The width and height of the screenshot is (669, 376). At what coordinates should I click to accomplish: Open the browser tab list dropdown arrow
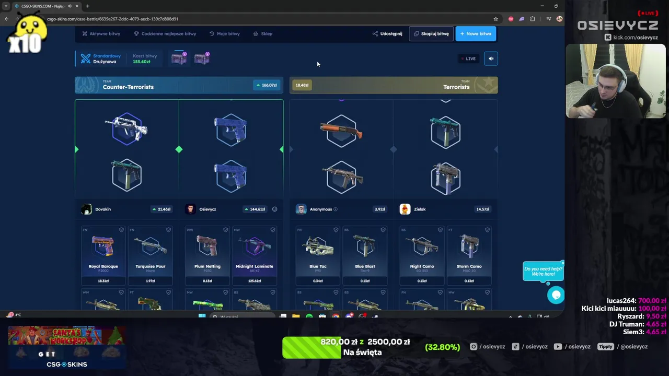tap(5, 6)
